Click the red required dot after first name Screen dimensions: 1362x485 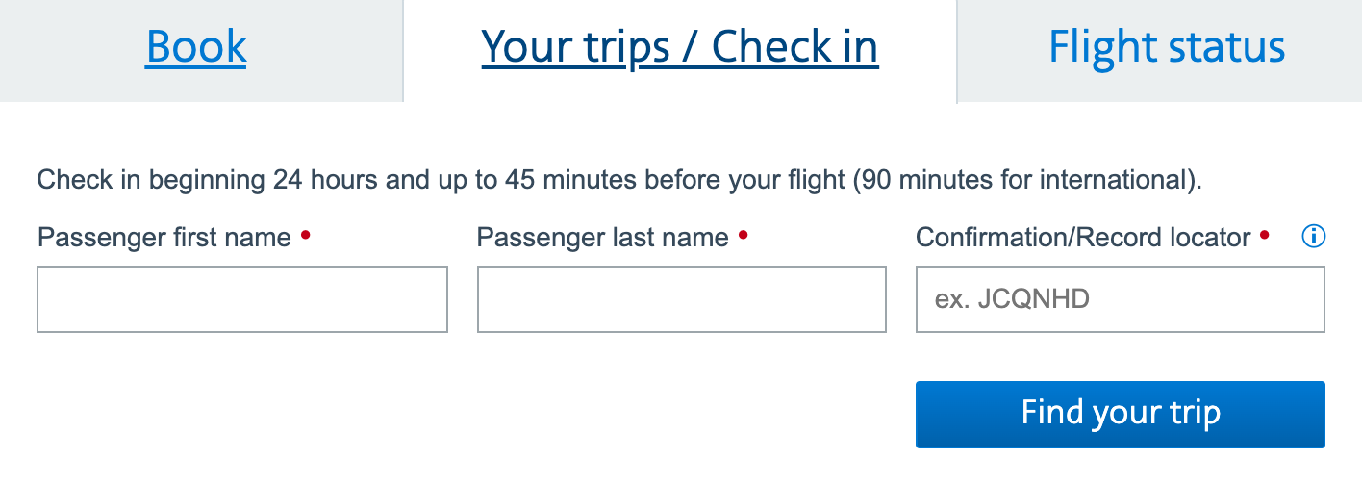[x=305, y=234]
